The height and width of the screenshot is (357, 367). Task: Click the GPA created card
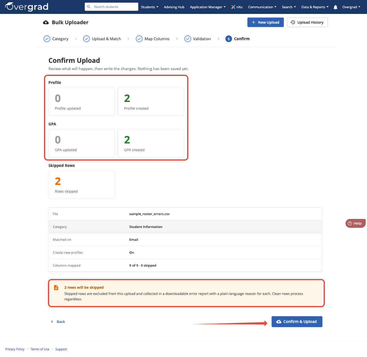151,143
